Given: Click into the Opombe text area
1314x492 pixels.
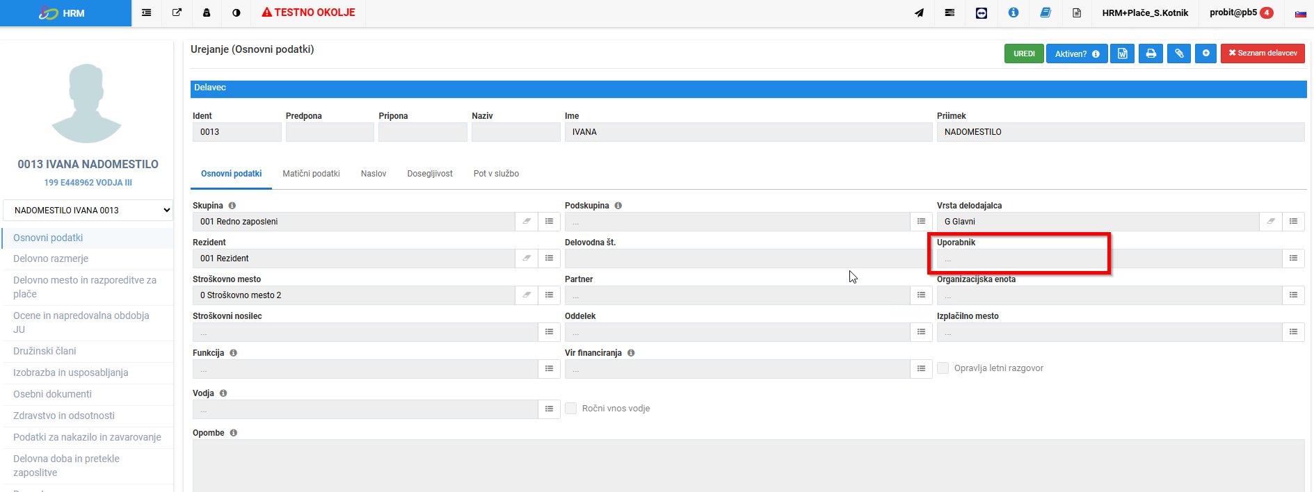Looking at the screenshot, I should point(748,466).
